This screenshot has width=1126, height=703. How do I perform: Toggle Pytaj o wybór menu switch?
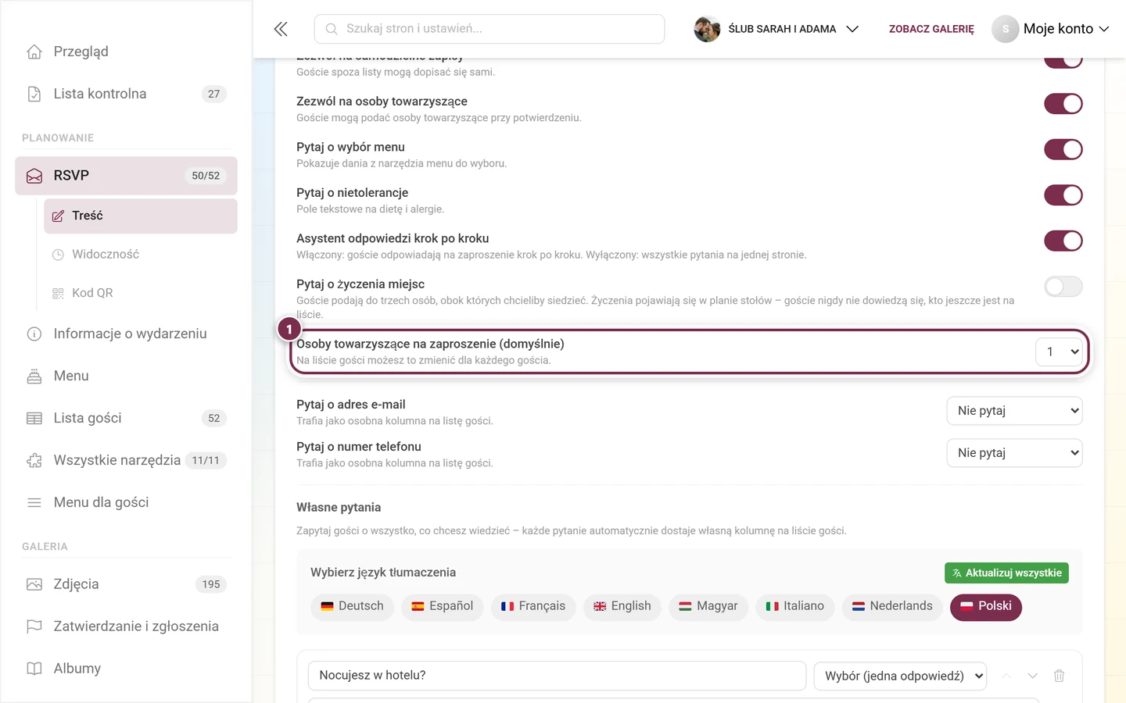[1063, 149]
